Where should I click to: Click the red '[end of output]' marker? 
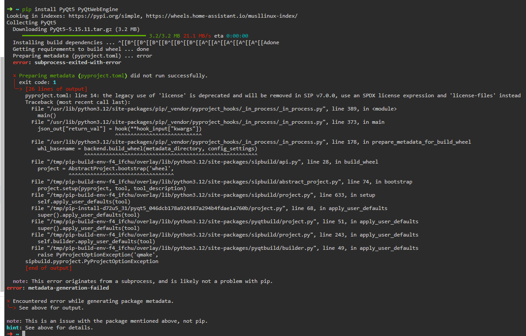48,268
